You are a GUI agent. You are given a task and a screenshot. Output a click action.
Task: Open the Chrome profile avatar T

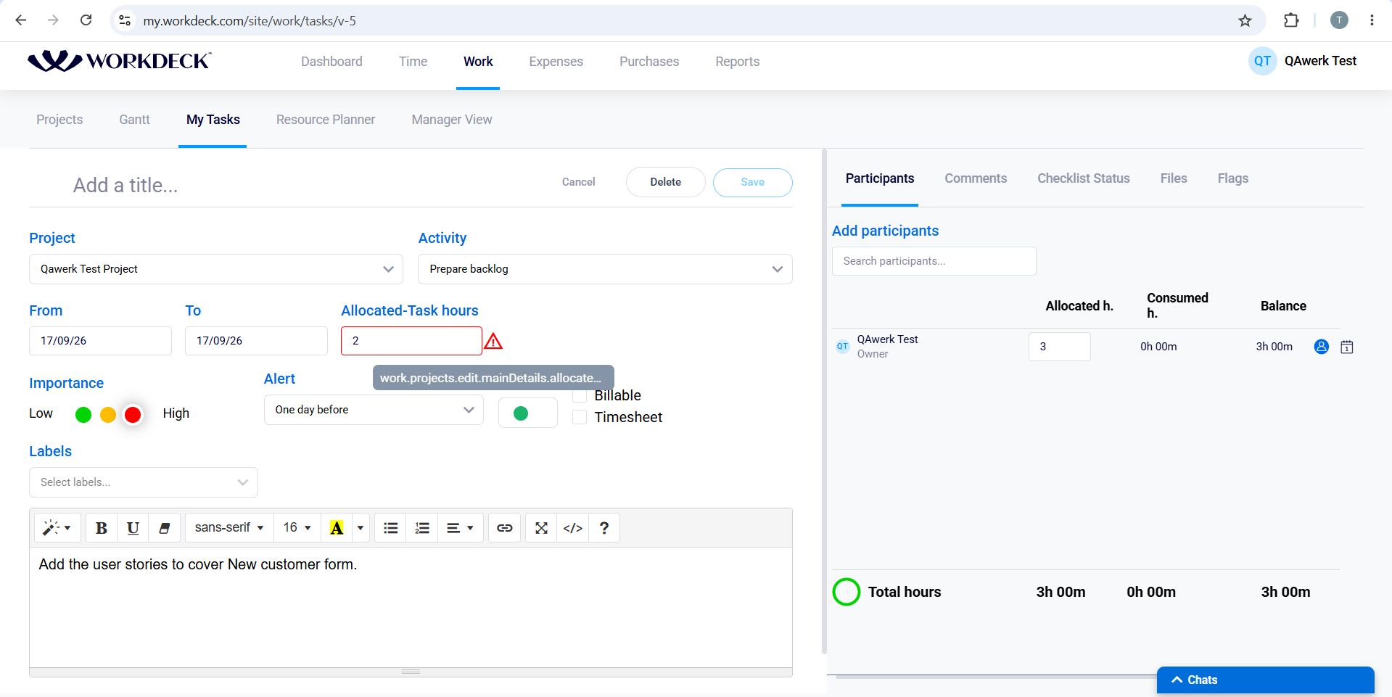pos(1339,20)
